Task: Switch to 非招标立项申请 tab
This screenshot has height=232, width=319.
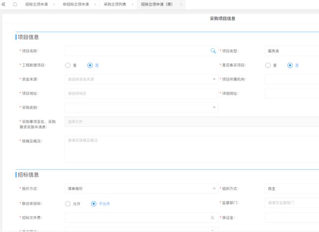Action: tap(76, 4)
